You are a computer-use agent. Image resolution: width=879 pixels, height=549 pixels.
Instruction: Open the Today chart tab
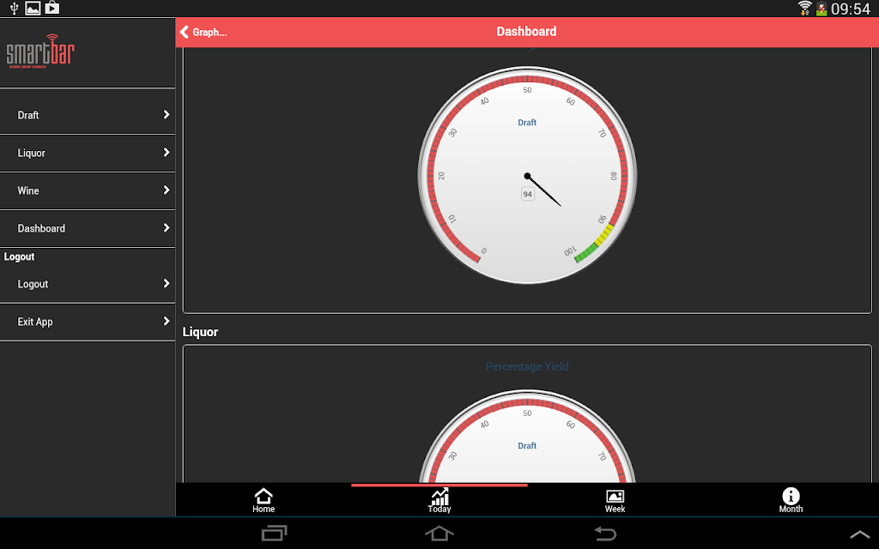[439, 500]
